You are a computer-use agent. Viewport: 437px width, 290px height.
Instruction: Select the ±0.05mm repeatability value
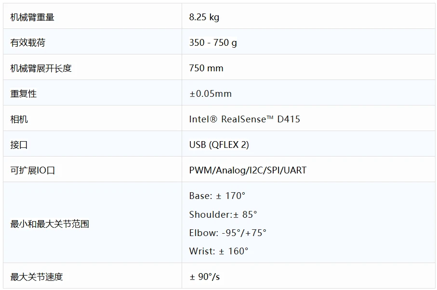tap(211, 93)
